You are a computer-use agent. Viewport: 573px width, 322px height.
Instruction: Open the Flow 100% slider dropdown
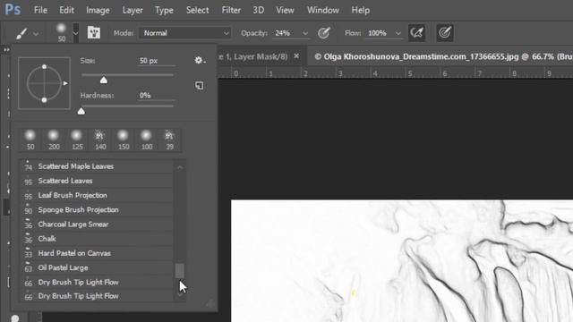[398, 33]
